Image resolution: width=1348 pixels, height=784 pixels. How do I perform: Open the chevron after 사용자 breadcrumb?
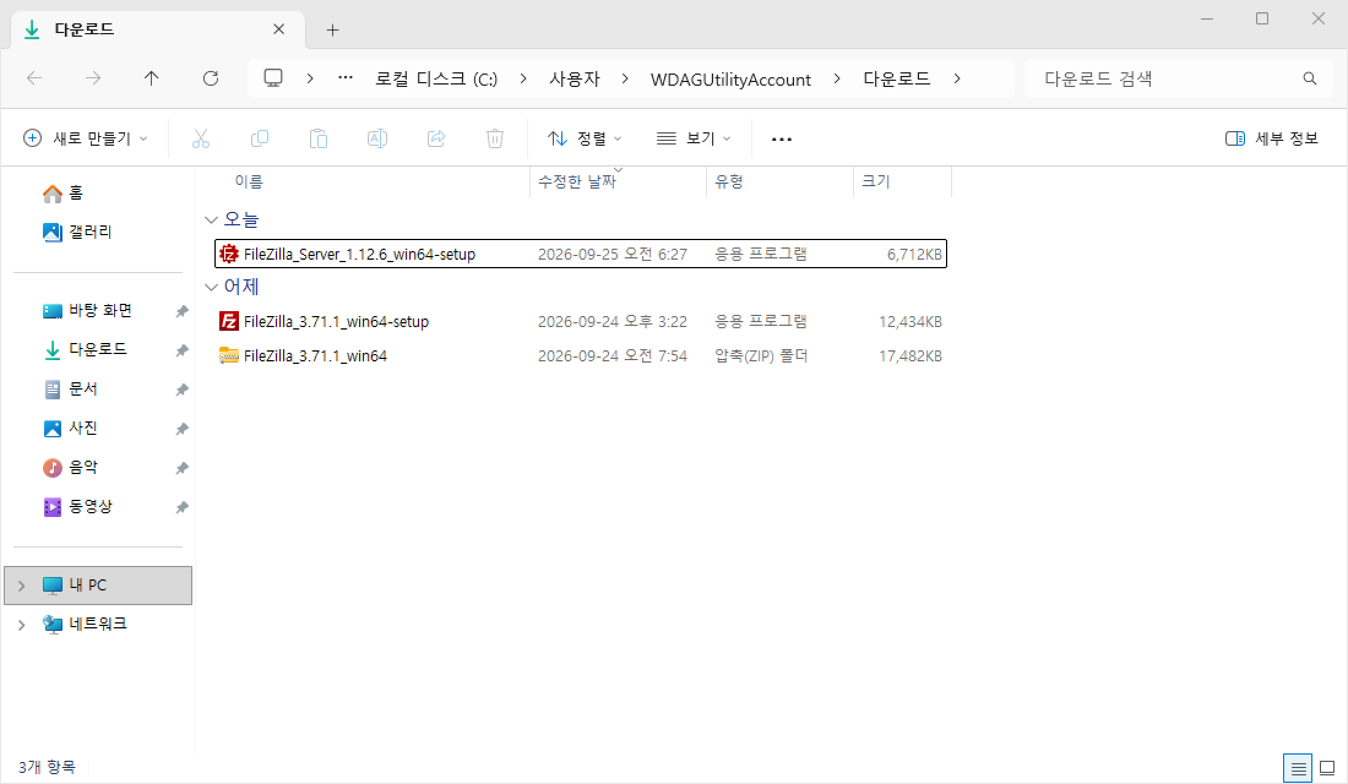point(625,78)
